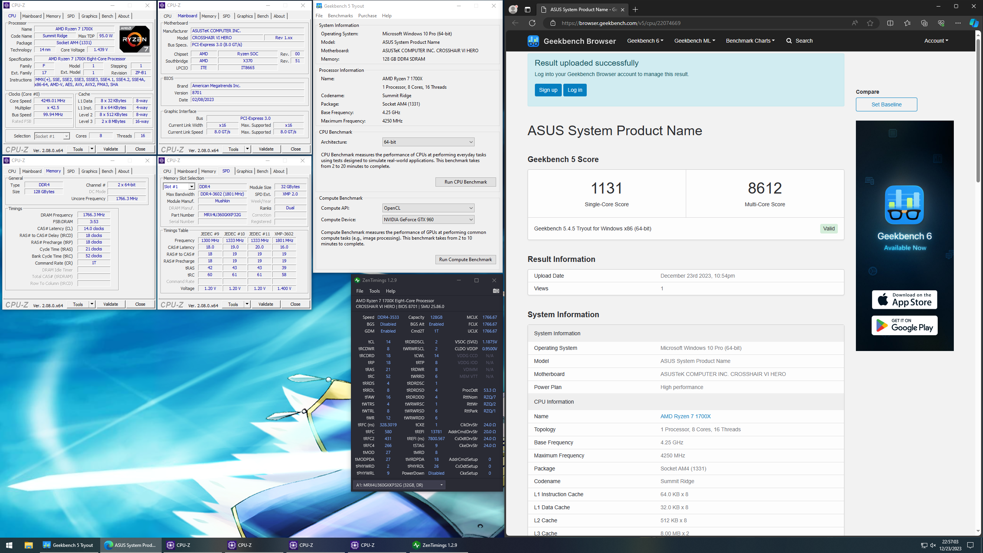Click Geekbench 5 Tryout taskbar button
Viewport: 983px width, 553px height.
point(69,545)
